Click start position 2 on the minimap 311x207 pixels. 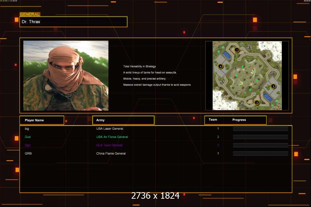(257, 102)
